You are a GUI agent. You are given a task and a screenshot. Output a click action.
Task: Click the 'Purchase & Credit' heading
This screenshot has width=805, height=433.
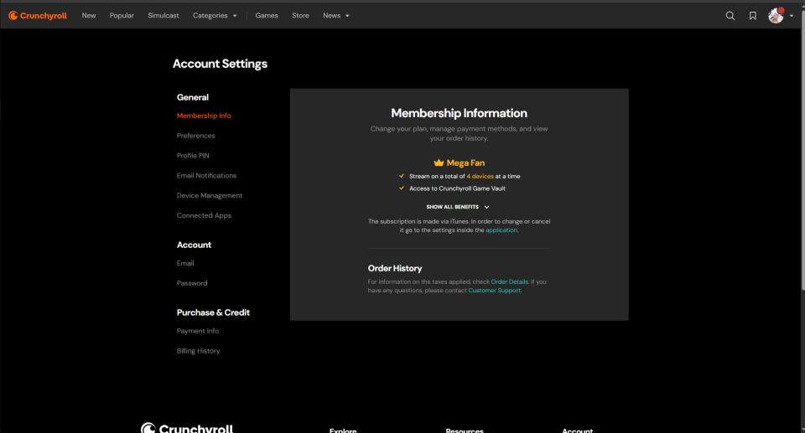(213, 312)
